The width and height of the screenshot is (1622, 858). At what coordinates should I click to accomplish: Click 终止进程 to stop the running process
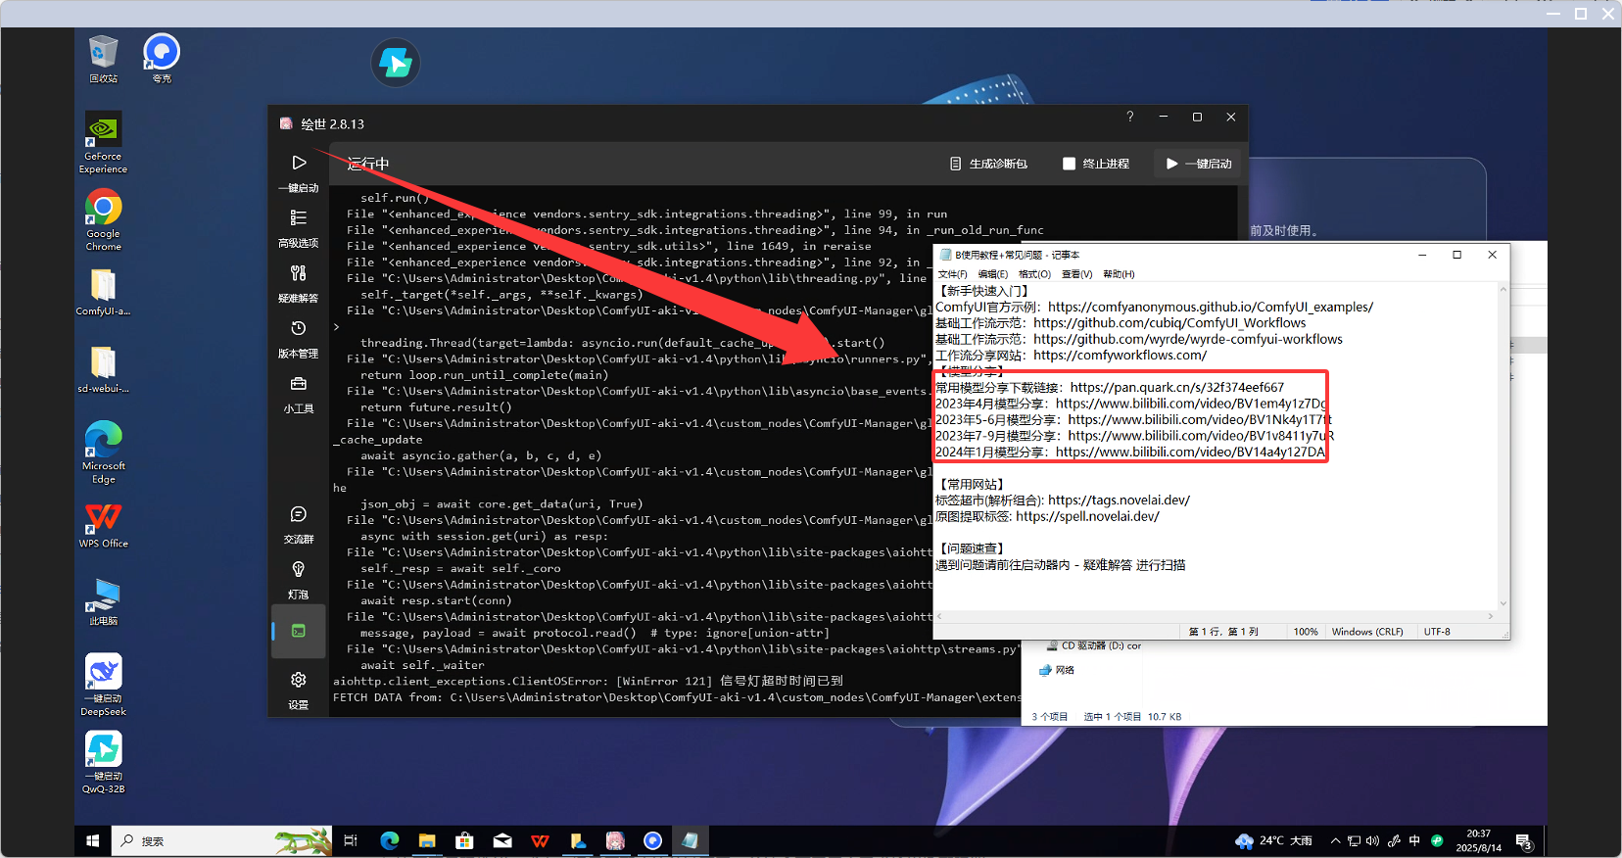[x=1096, y=164]
